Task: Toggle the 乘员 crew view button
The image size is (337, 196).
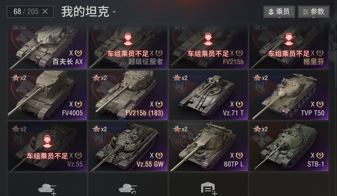Action: click(279, 12)
